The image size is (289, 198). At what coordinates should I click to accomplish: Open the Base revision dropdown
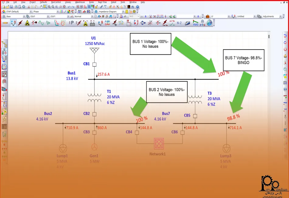tap(23, 16)
